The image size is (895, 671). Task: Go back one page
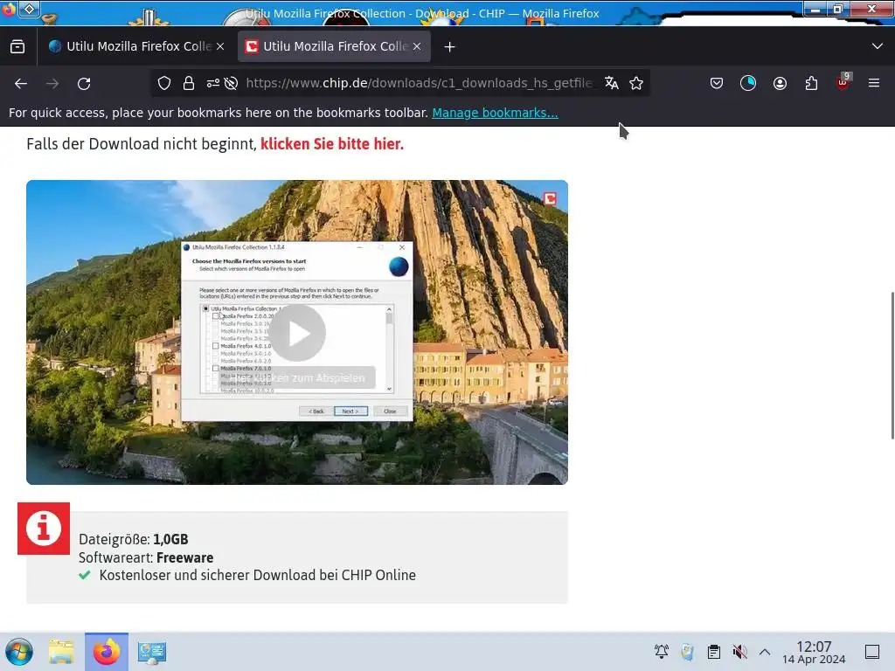click(21, 83)
